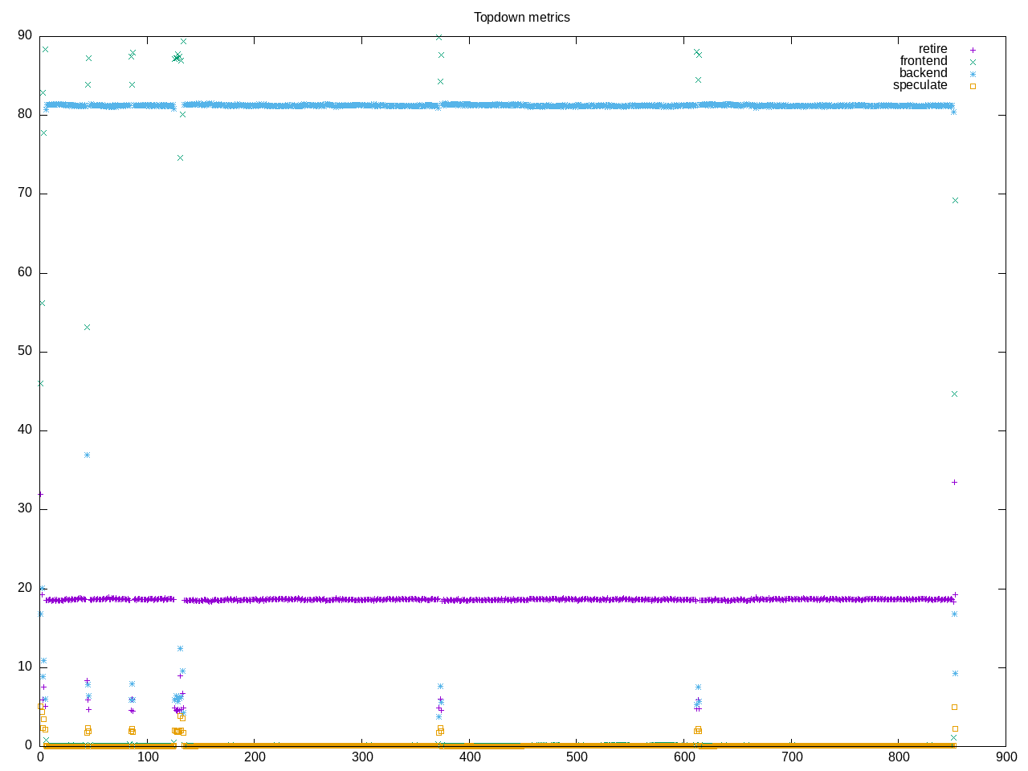The image size is (1028, 771).
Task: Click the black cross point near value 53
Action: [87, 327]
